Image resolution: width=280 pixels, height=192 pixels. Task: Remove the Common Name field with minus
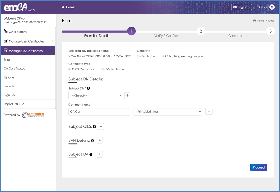tap(209, 111)
